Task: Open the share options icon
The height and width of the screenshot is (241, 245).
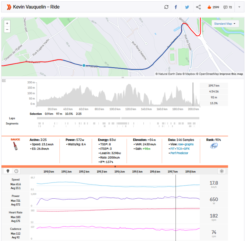Action: 198,7
